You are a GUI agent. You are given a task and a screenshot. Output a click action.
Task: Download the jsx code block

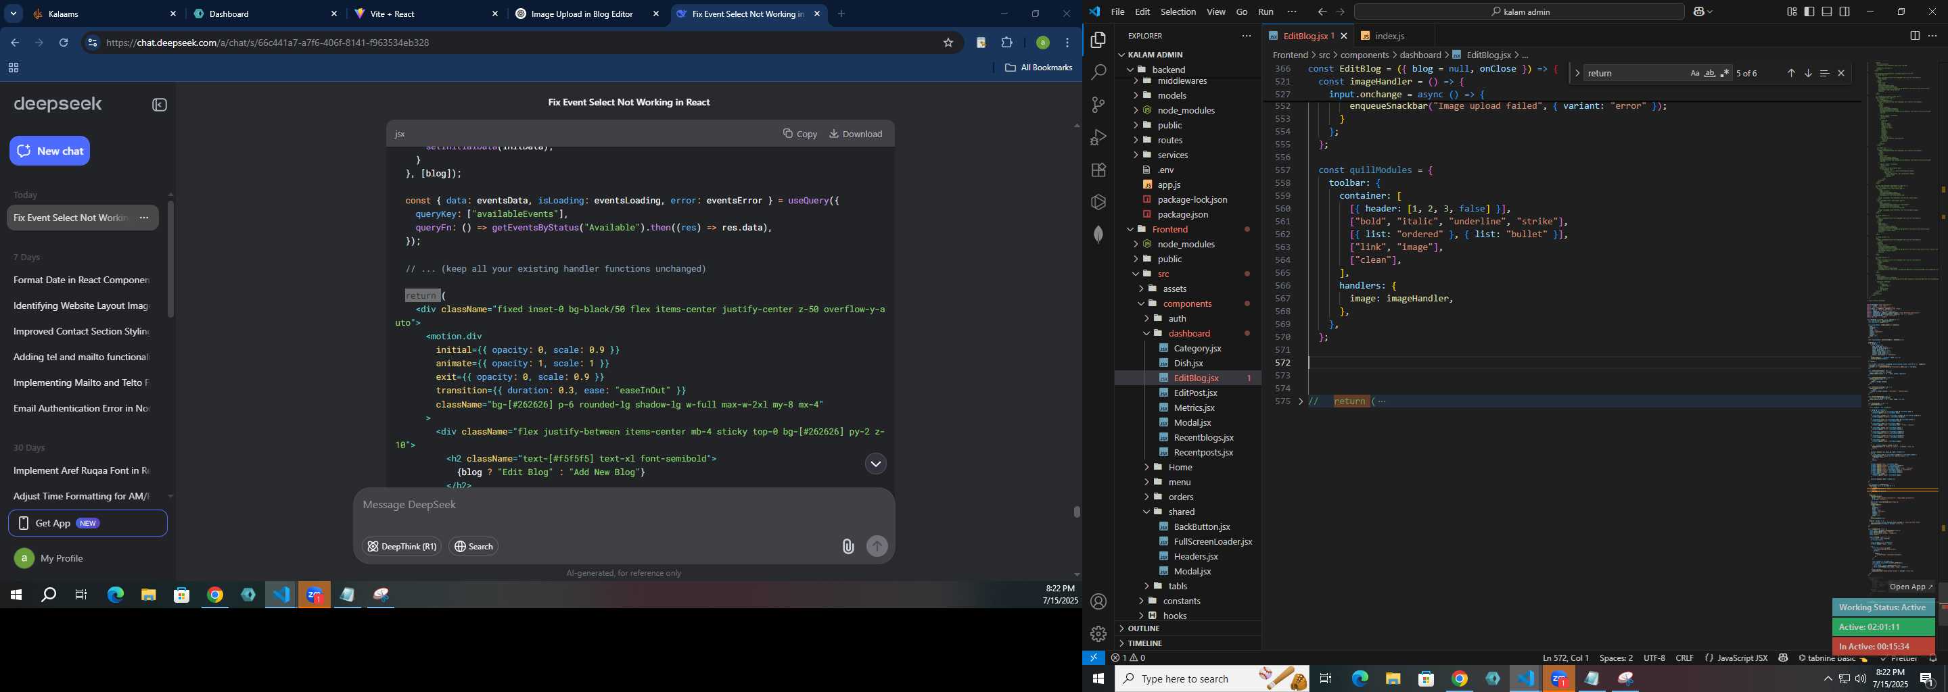(855, 134)
